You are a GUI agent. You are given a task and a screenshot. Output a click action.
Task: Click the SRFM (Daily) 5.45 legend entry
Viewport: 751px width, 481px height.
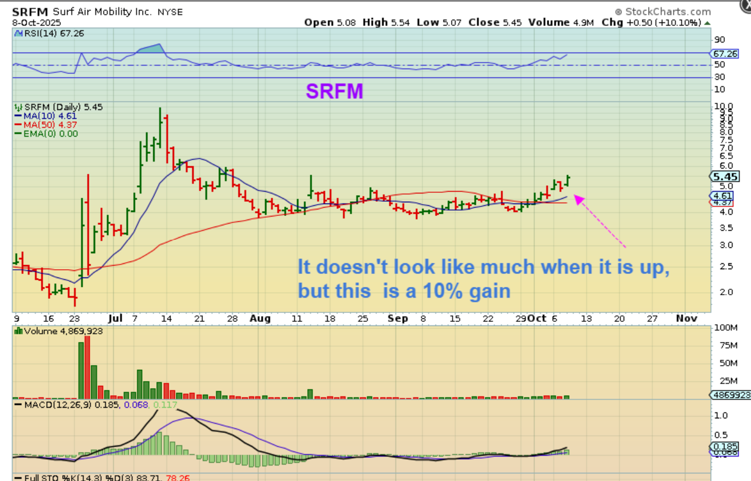[63, 107]
